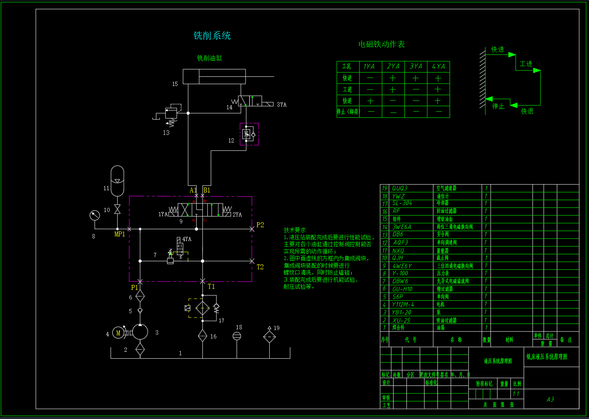Image resolution: width=589 pixels, height=419 pixels.
Task: Expand the dashed throttle valve box 12
Action: [x=249, y=134]
